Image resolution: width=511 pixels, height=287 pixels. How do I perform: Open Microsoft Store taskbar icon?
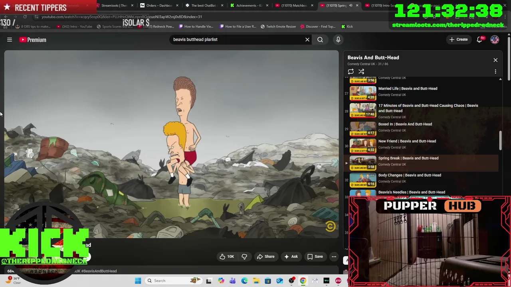[x=268, y=281]
